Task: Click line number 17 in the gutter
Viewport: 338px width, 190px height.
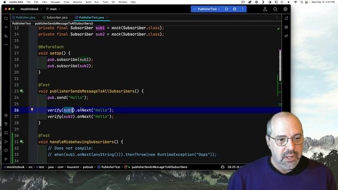Action: (x=16, y=53)
